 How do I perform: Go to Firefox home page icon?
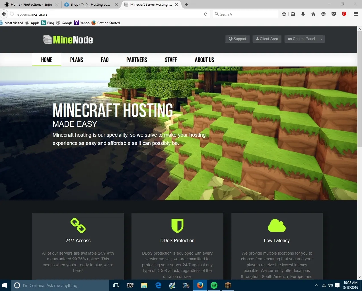(313, 14)
